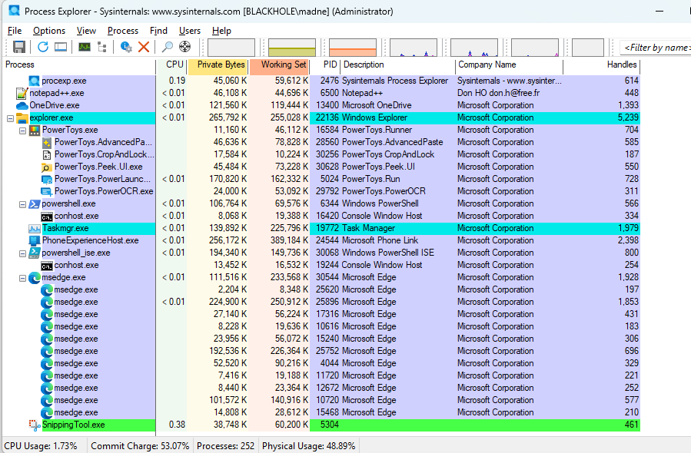Click the PowerToys.PowerLauncher icon
Viewport: 691px width, 453px height.
(x=47, y=180)
